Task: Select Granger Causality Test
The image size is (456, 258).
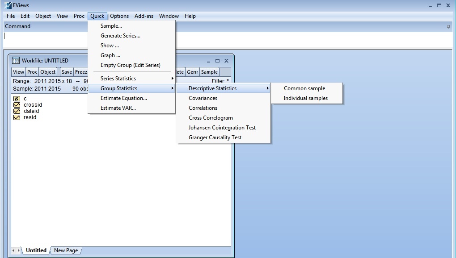Action: point(224,137)
